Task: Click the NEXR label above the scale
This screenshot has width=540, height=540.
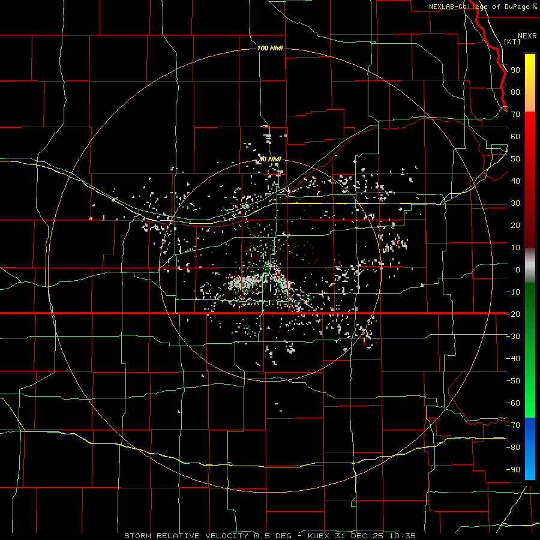Action: pyautogui.click(x=527, y=36)
